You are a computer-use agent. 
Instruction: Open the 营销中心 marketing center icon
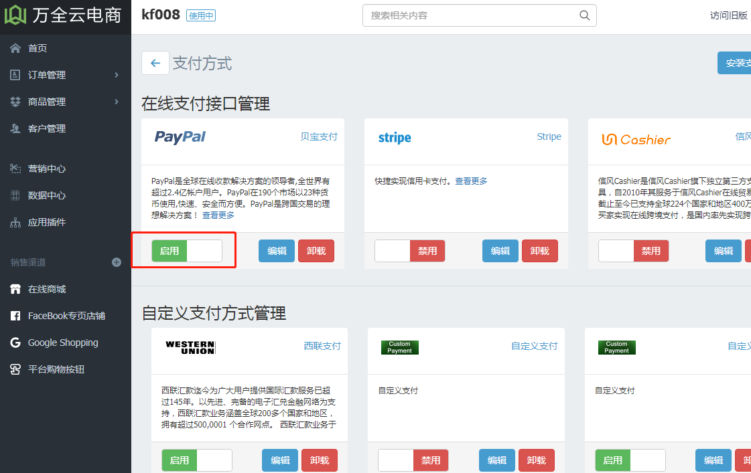coord(15,168)
